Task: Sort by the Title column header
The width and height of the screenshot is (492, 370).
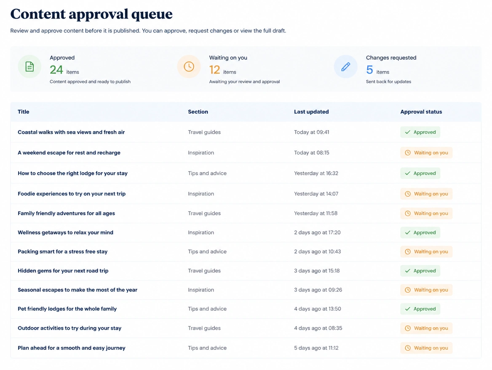Action: click(x=24, y=111)
